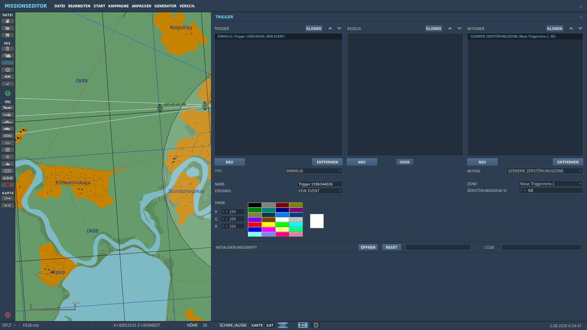Click the green fly mission arrow
The width and height of the screenshot is (587, 330).
point(8,93)
